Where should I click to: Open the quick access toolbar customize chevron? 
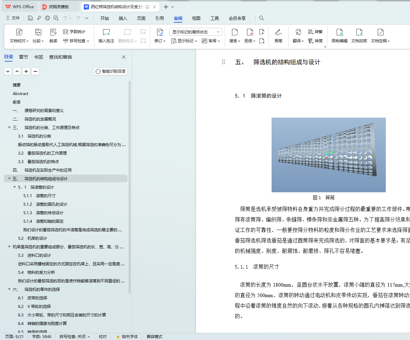coord(87,18)
